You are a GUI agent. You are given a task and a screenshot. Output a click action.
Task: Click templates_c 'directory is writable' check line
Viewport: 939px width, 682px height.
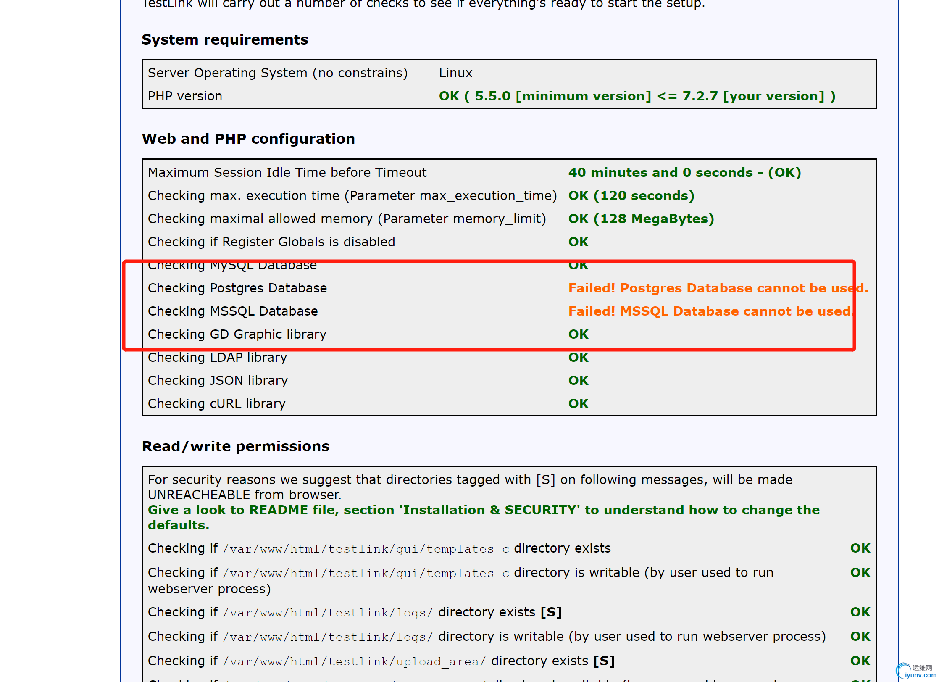tap(460, 581)
